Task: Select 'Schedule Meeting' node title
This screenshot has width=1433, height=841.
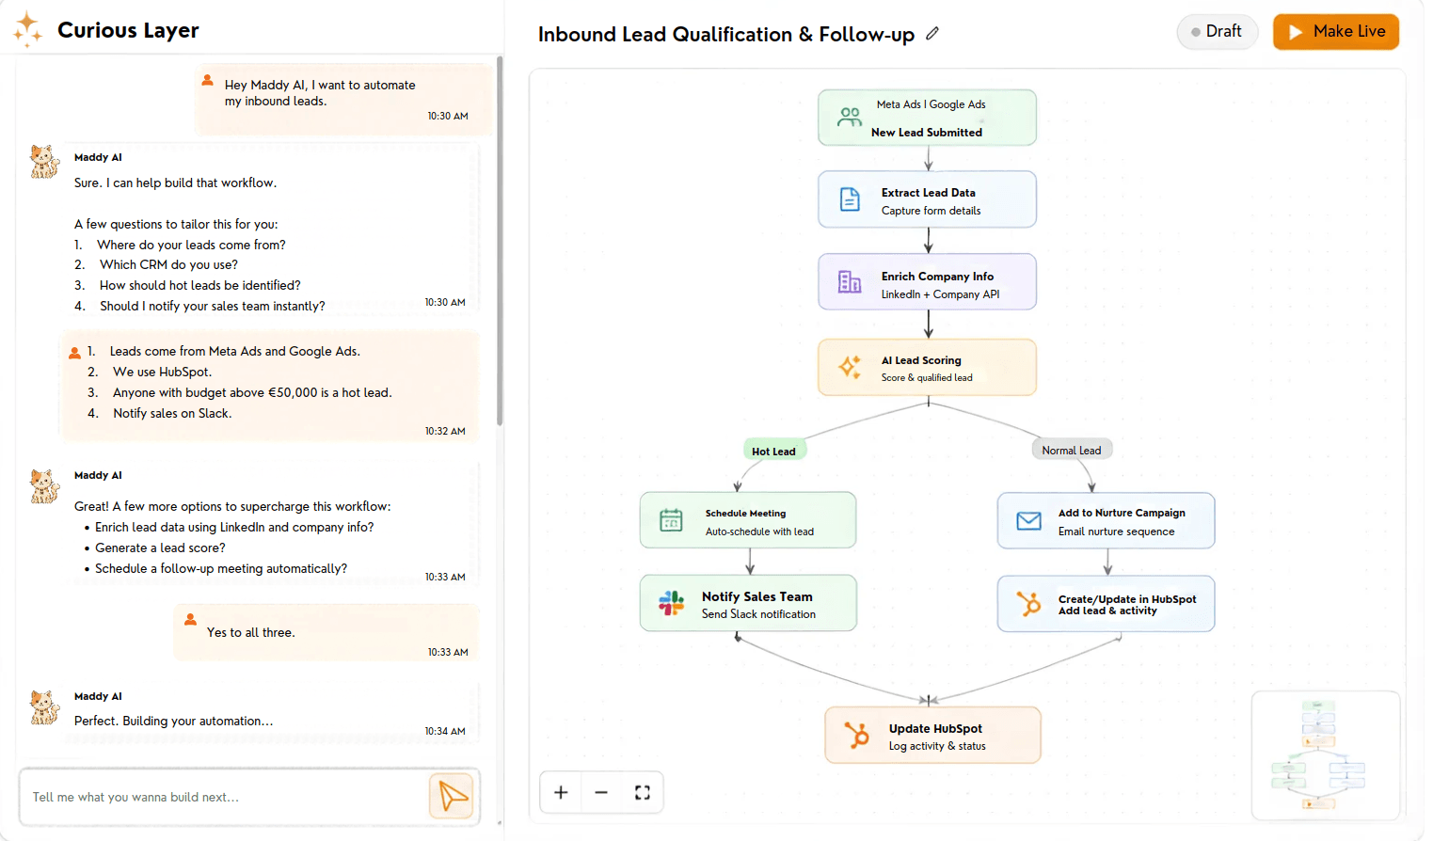Action: (745, 514)
